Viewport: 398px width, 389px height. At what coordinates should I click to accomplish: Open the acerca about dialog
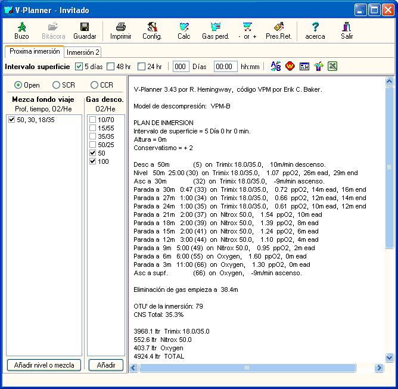click(x=315, y=31)
